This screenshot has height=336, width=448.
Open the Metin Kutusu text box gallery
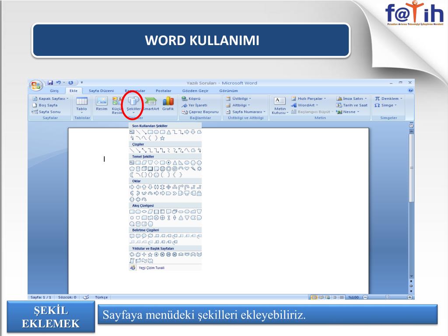(x=280, y=106)
